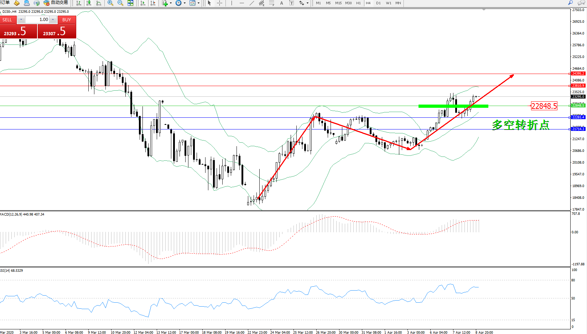Open the tile windows layout icon
The width and height of the screenshot is (587, 334).
click(130, 3)
